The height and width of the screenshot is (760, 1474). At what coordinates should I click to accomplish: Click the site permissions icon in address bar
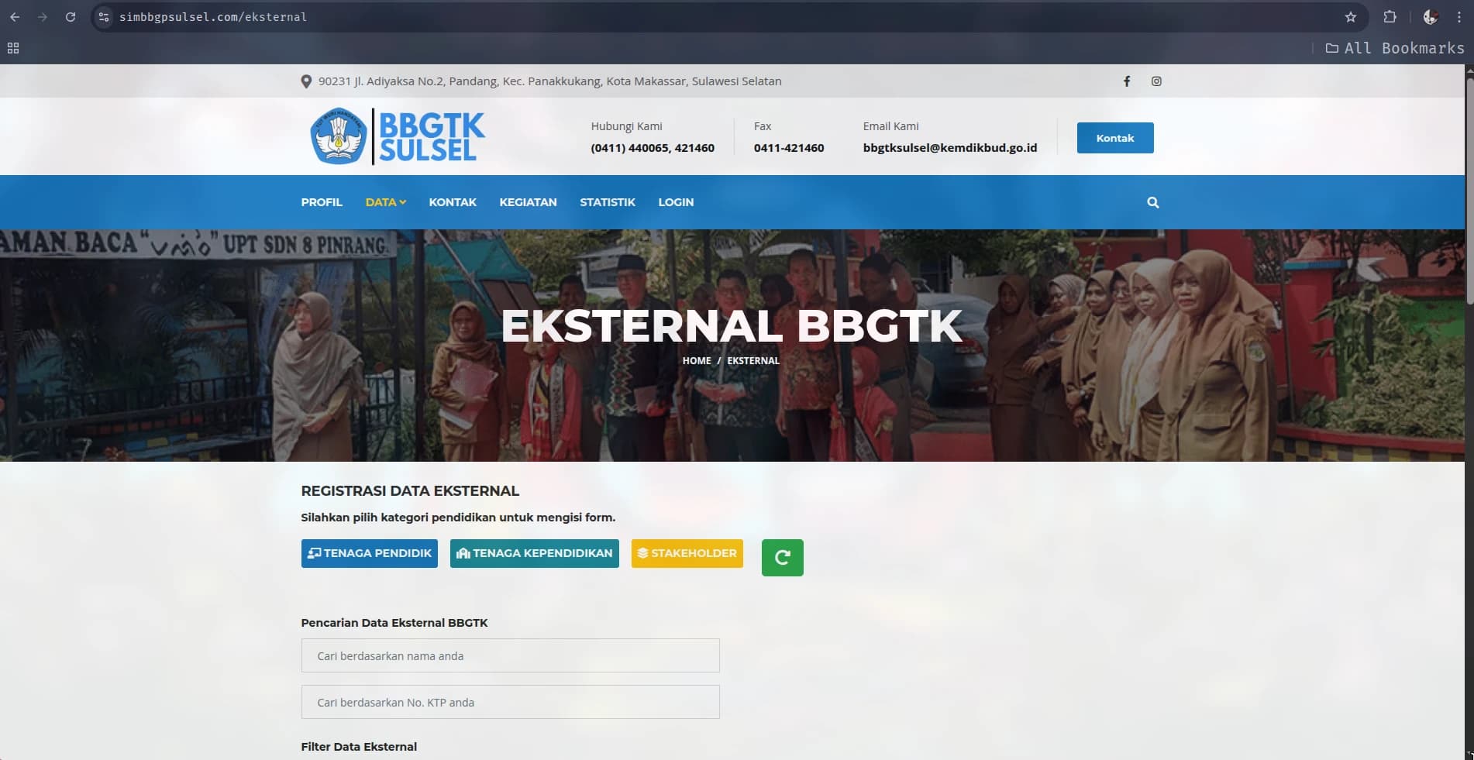pyautogui.click(x=103, y=16)
